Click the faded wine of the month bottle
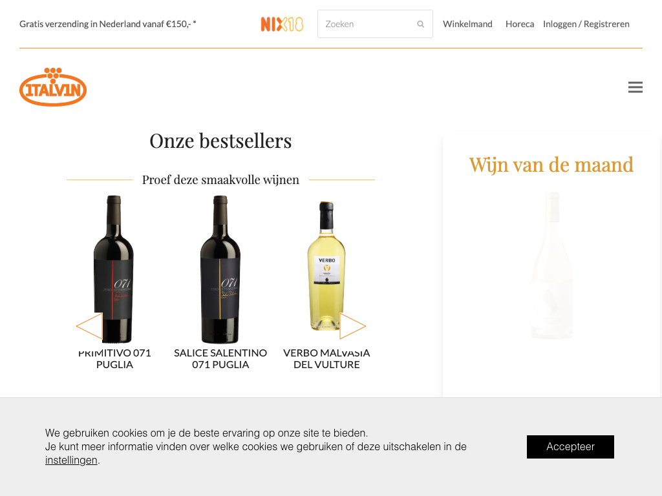662x496 pixels. pos(552,265)
